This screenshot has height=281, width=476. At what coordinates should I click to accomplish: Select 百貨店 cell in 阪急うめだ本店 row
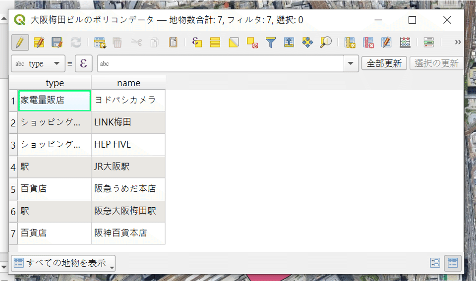pyautogui.click(x=55, y=189)
